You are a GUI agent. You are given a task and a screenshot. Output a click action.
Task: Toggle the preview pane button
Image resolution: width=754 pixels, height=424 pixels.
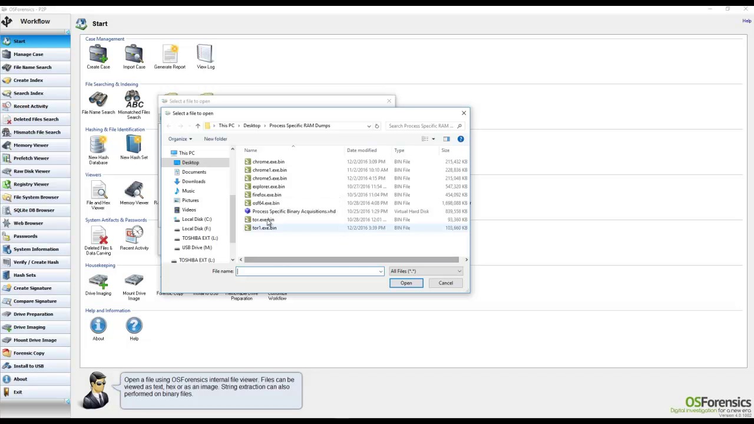click(x=447, y=139)
